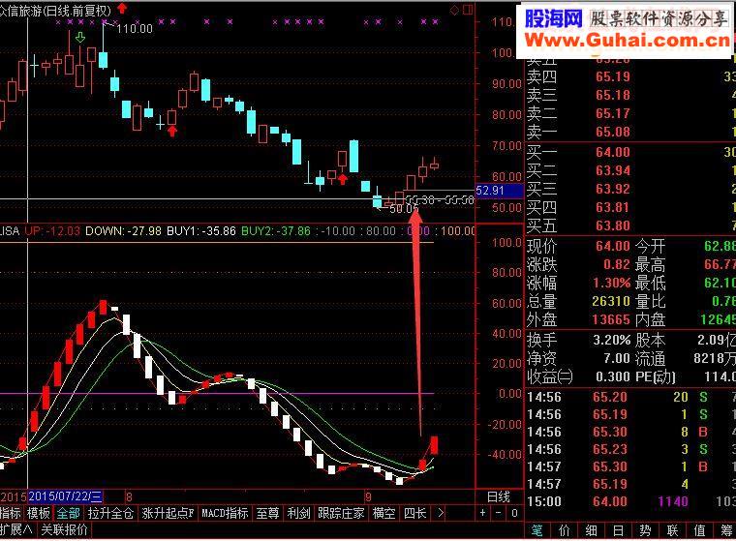
Task: Select the 买四 63.81 order row
Action: point(629,207)
